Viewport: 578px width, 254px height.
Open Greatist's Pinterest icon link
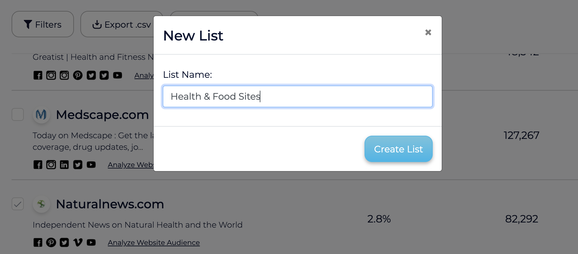[x=78, y=75]
